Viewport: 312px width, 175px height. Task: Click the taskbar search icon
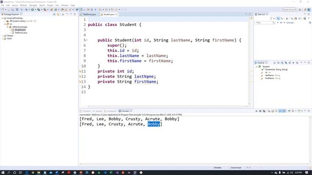pos(9,173)
